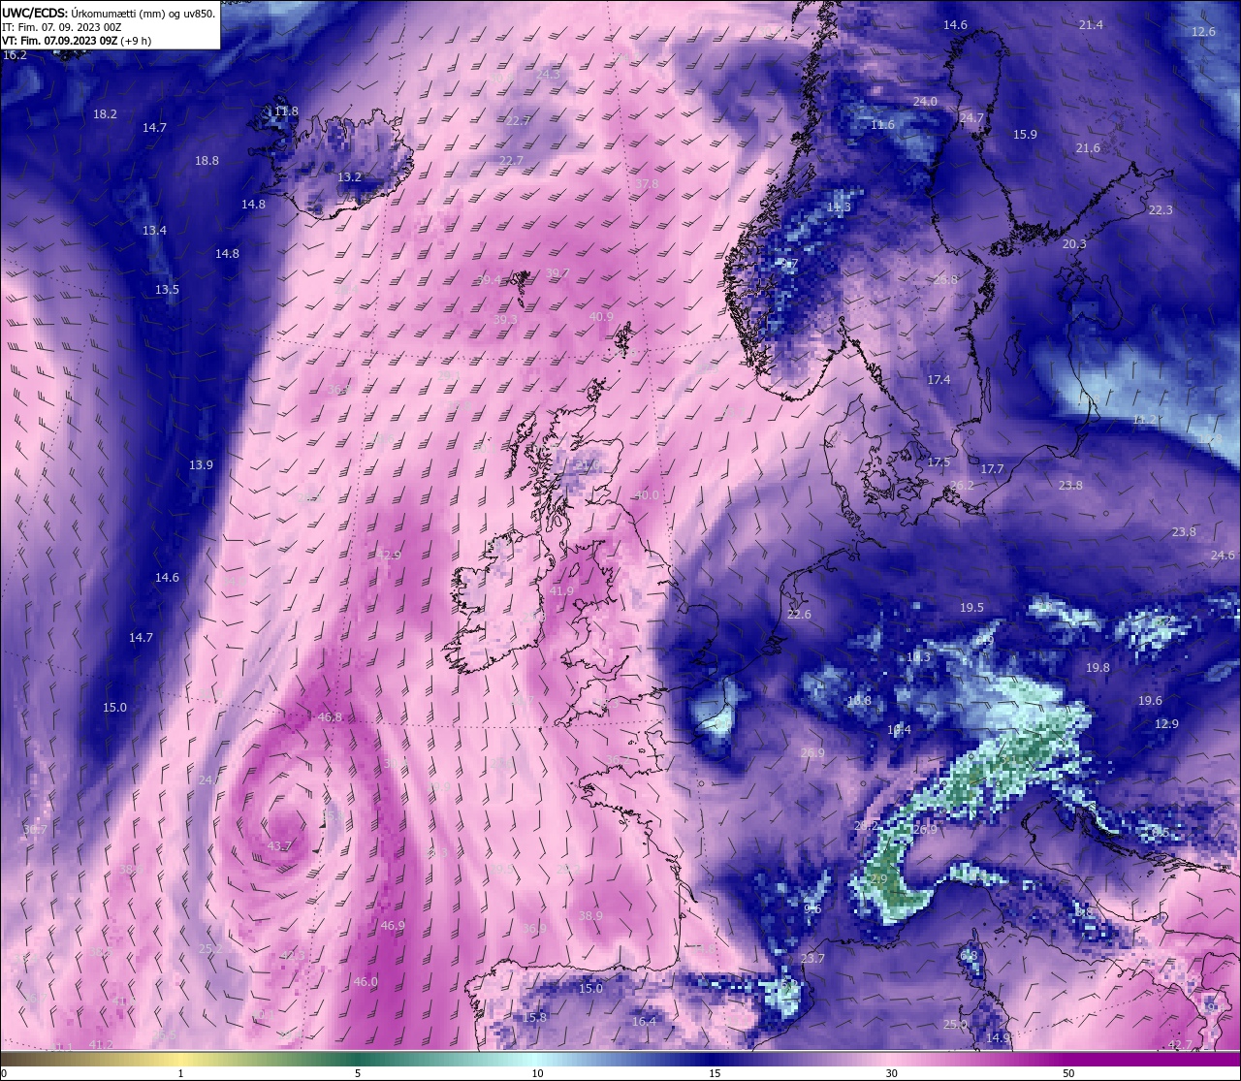
Task: Click the value '43.7' at the vortex center
Action: click(x=279, y=846)
